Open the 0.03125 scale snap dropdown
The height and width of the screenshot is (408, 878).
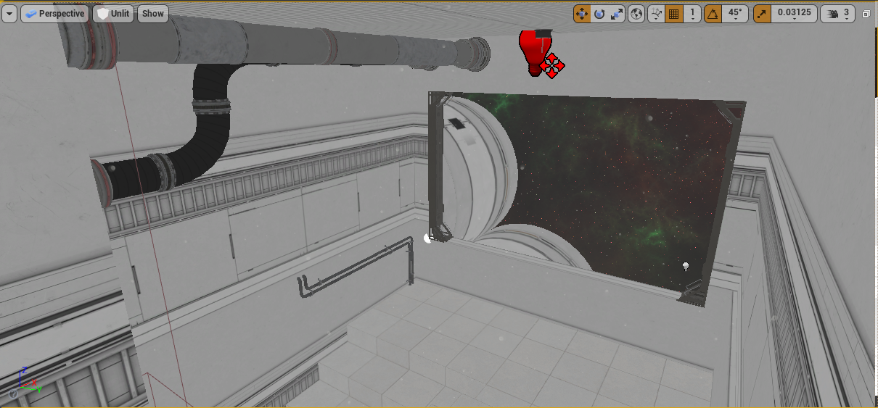pos(794,13)
